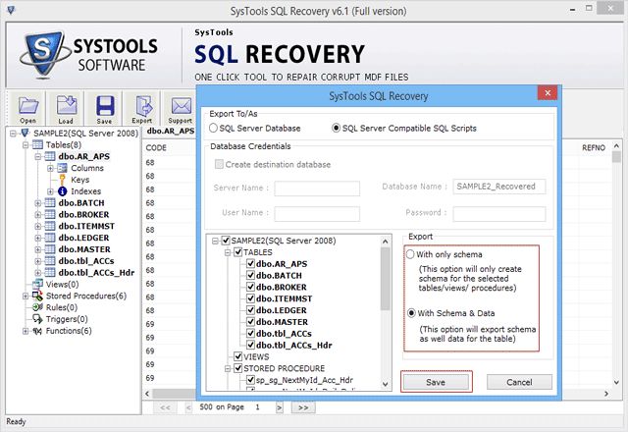This screenshot has width=628, height=432.
Task: Expand the dbo.BATCH table node
Action: pyautogui.click(x=37, y=203)
